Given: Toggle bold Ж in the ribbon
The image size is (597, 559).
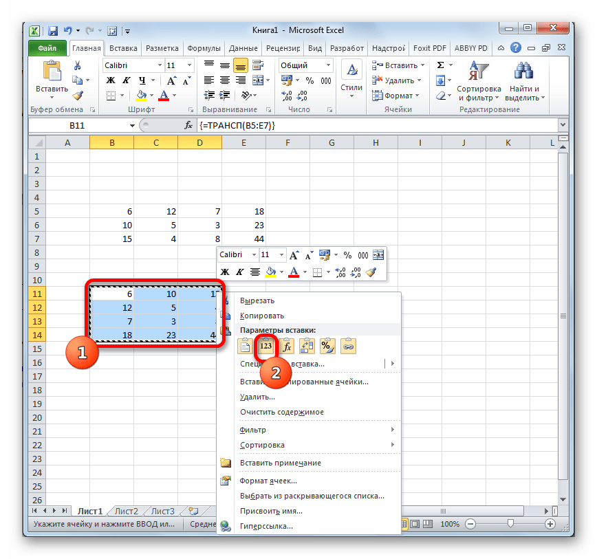Looking at the screenshot, I should (x=111, y=80).
